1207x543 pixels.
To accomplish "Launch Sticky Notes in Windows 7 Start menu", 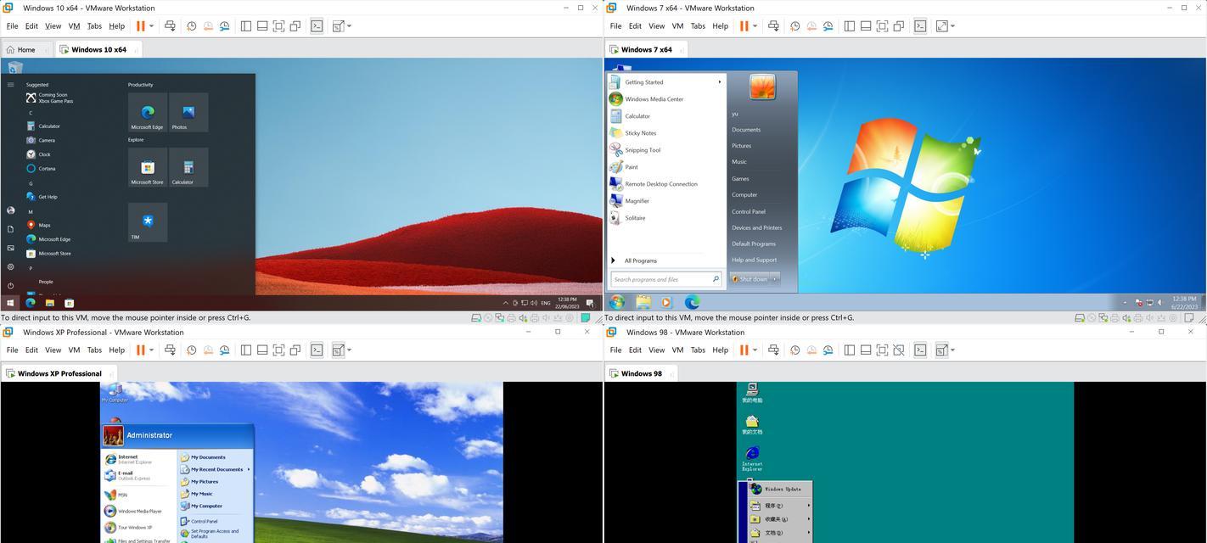I will [x=641, y=133].
